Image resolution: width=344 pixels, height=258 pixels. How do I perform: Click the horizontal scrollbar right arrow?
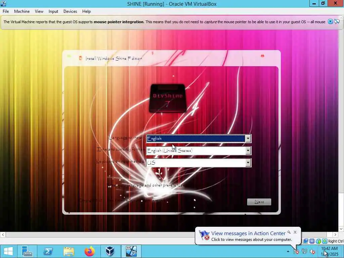pos(335,234)
